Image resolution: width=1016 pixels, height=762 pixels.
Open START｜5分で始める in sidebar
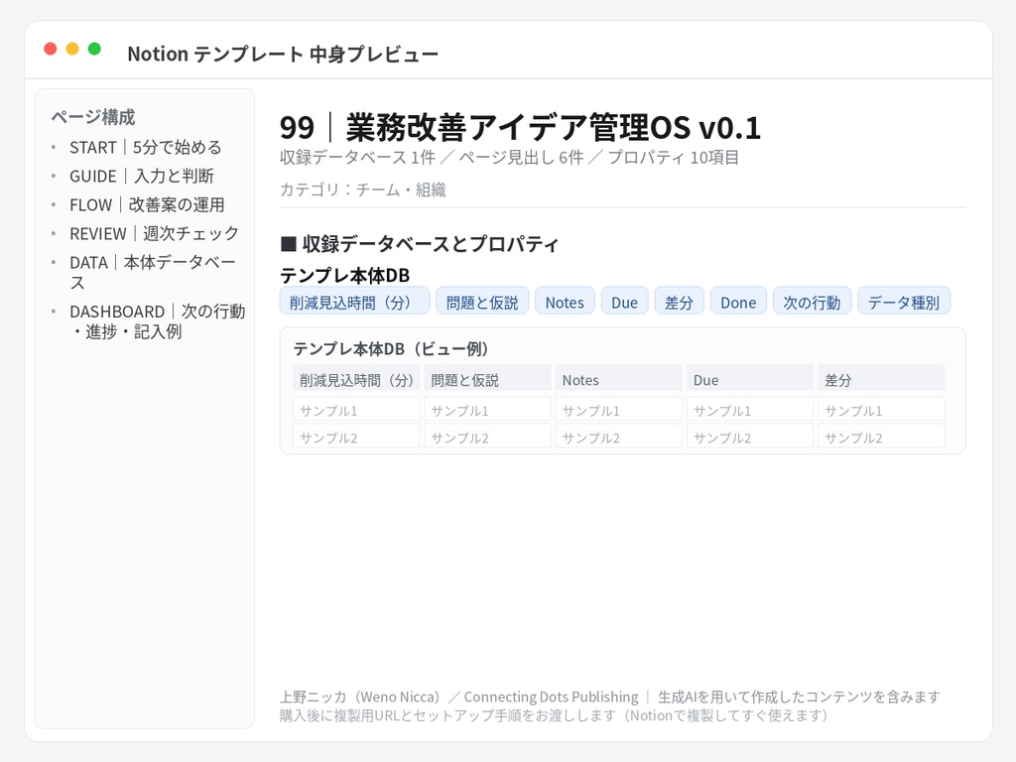click(x=146, y=148)
